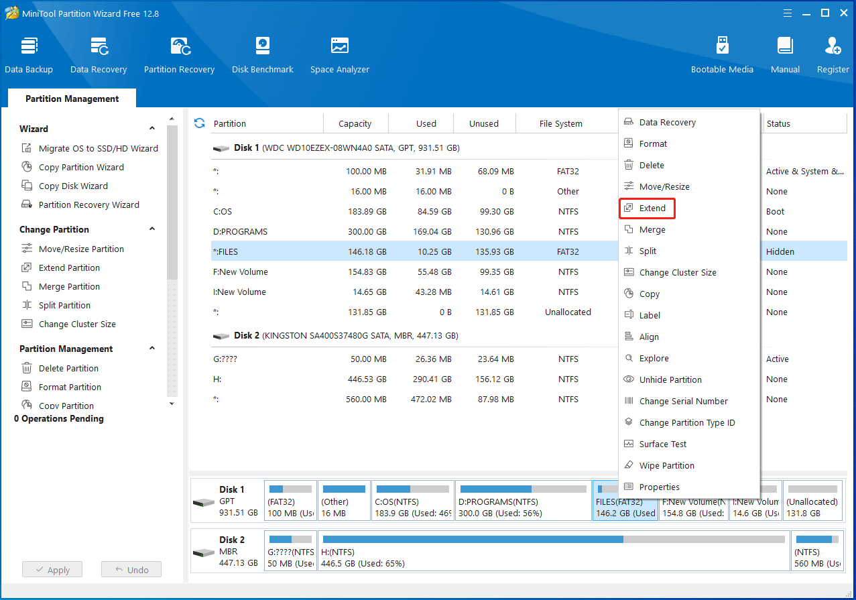Image resolution: width=856 pixels, height=600 pixels.
Task: Click Migrate OS to SSD/HD Wizard
Action: [x=98, y=148]
